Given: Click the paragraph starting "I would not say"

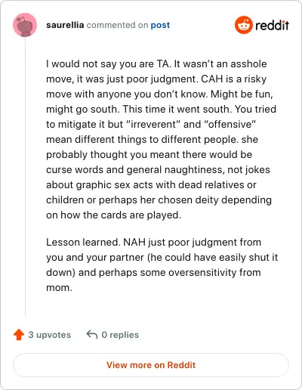Looking at the screenshot, I should (x=162, y=139).
